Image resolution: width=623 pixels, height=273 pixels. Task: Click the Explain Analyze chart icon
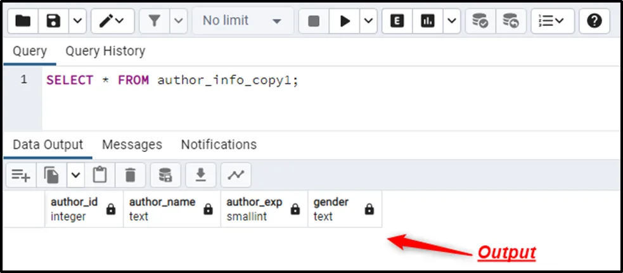(x=428, y=22)
